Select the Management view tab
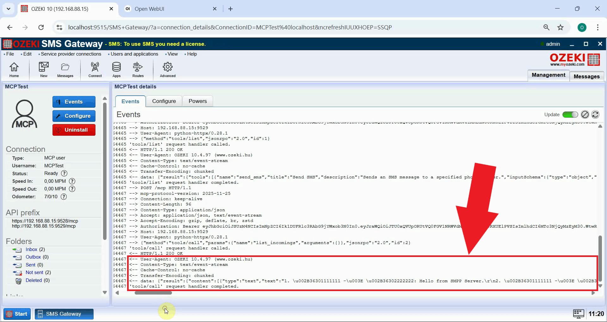Viewport: 607px width, 322px height. (549, 75)
